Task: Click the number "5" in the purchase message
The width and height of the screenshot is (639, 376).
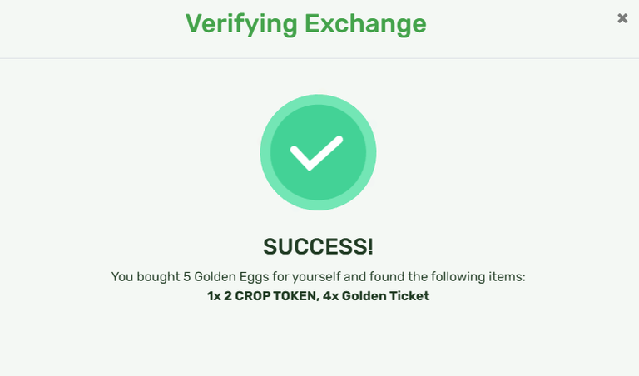Action: [x=187, y=277]
